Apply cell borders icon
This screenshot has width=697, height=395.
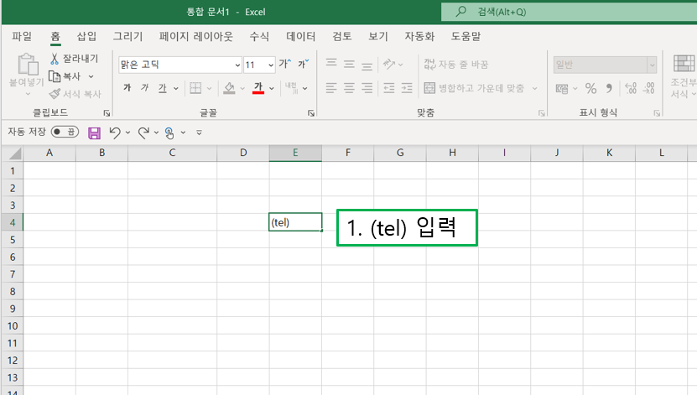coord(195,88)
